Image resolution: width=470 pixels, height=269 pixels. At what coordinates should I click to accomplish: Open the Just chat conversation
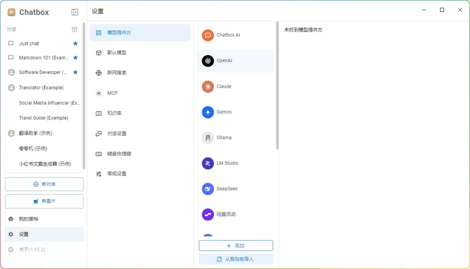(44, 44)
